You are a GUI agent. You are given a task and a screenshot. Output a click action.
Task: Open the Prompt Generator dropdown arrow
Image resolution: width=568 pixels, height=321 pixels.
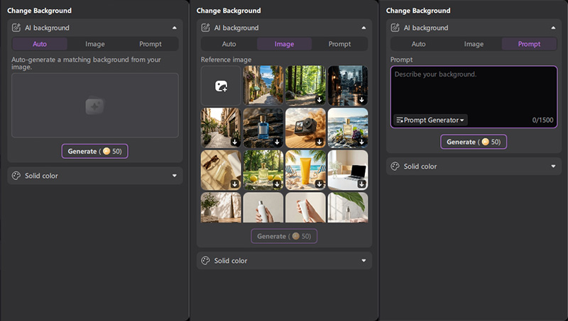[x=462, y=120]
